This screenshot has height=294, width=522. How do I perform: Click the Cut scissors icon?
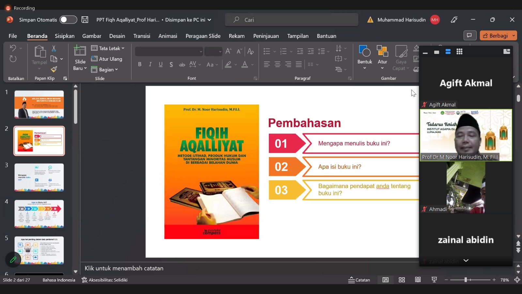pos(54,48)
